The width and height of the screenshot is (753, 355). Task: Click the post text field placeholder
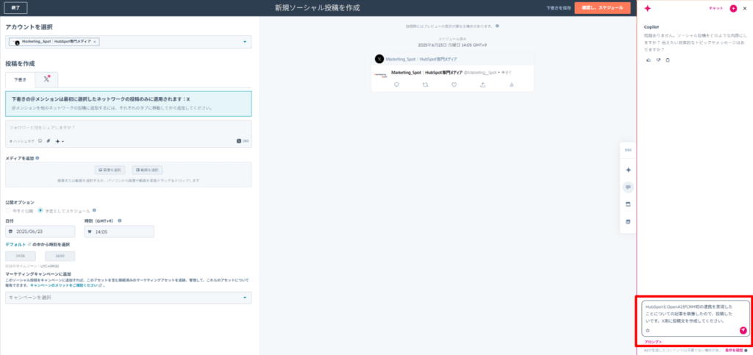[x=42, y=128]
